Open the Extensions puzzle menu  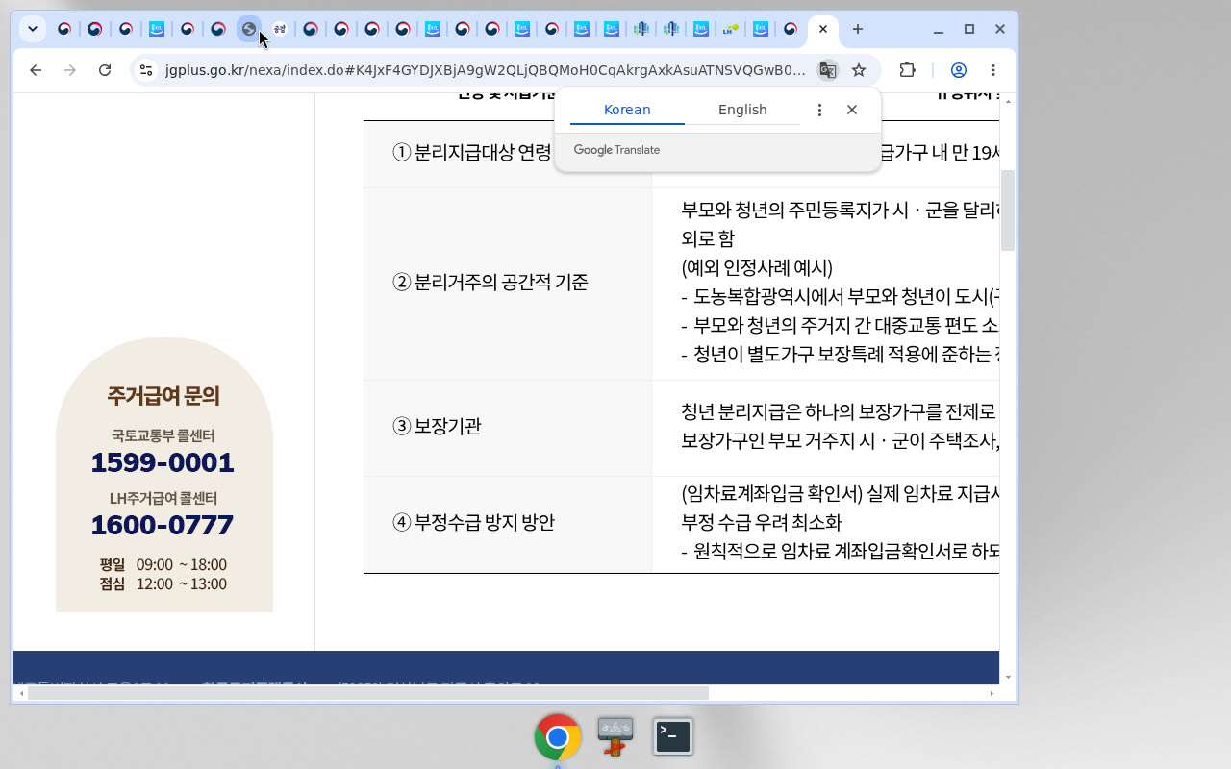[907, 70]
